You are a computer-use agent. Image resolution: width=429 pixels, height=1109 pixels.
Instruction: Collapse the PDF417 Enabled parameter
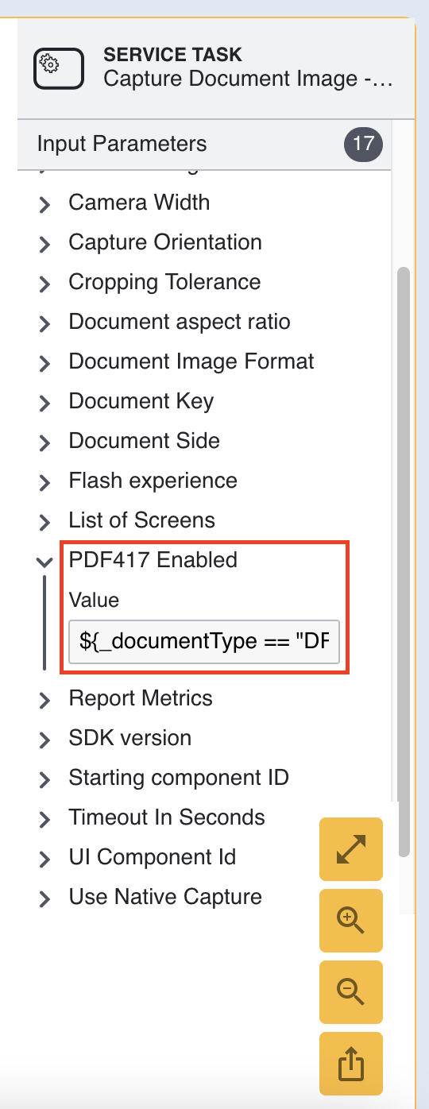coord(44,561)
